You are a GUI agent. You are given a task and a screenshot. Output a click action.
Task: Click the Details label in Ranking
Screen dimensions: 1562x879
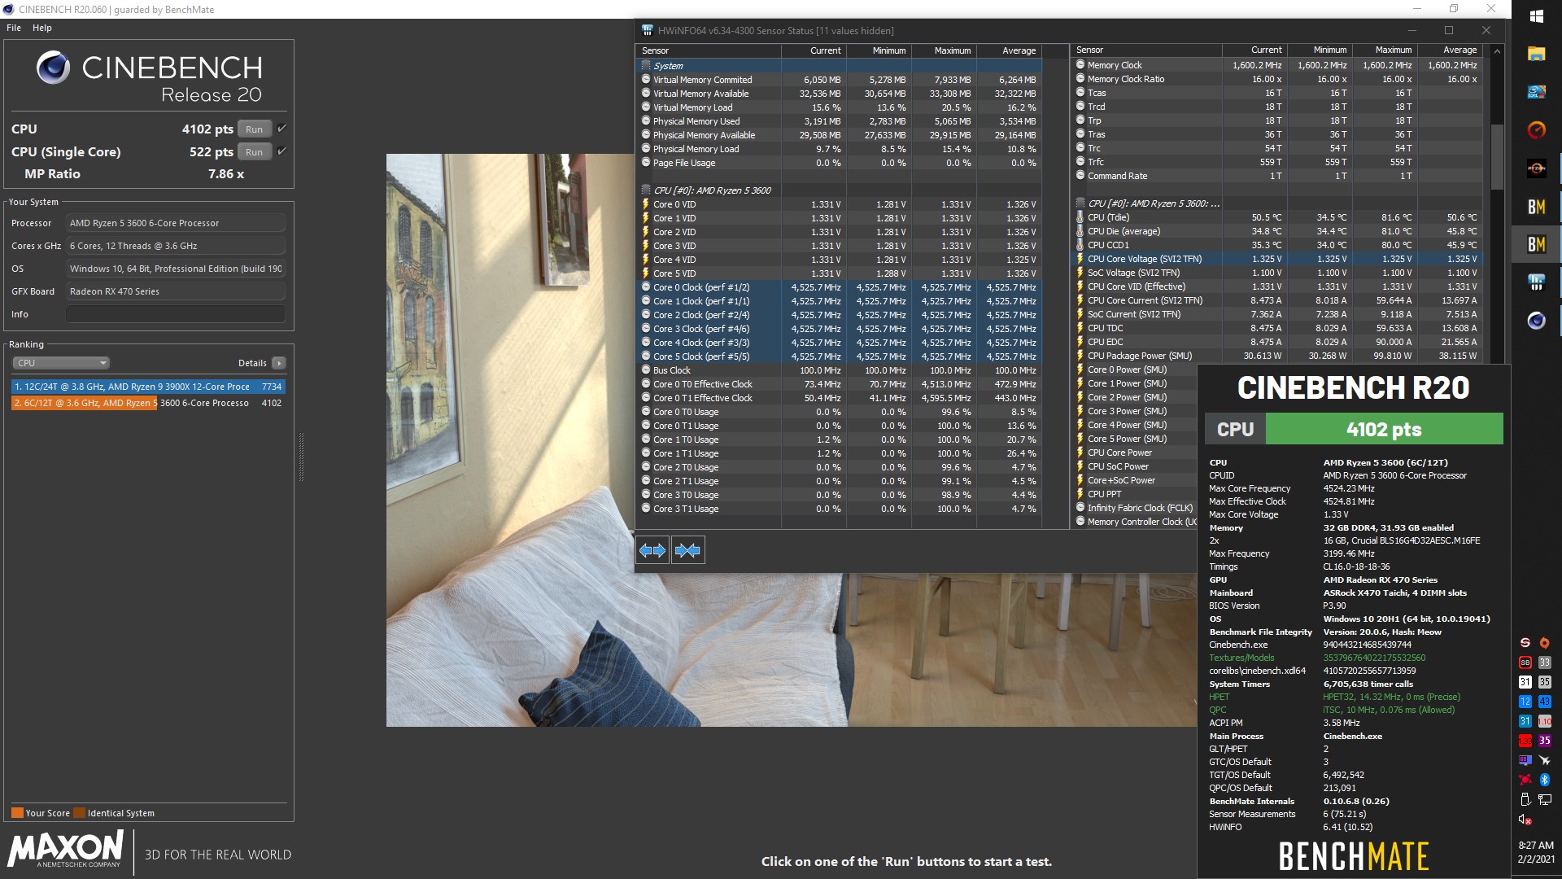[x=252, y=363]
